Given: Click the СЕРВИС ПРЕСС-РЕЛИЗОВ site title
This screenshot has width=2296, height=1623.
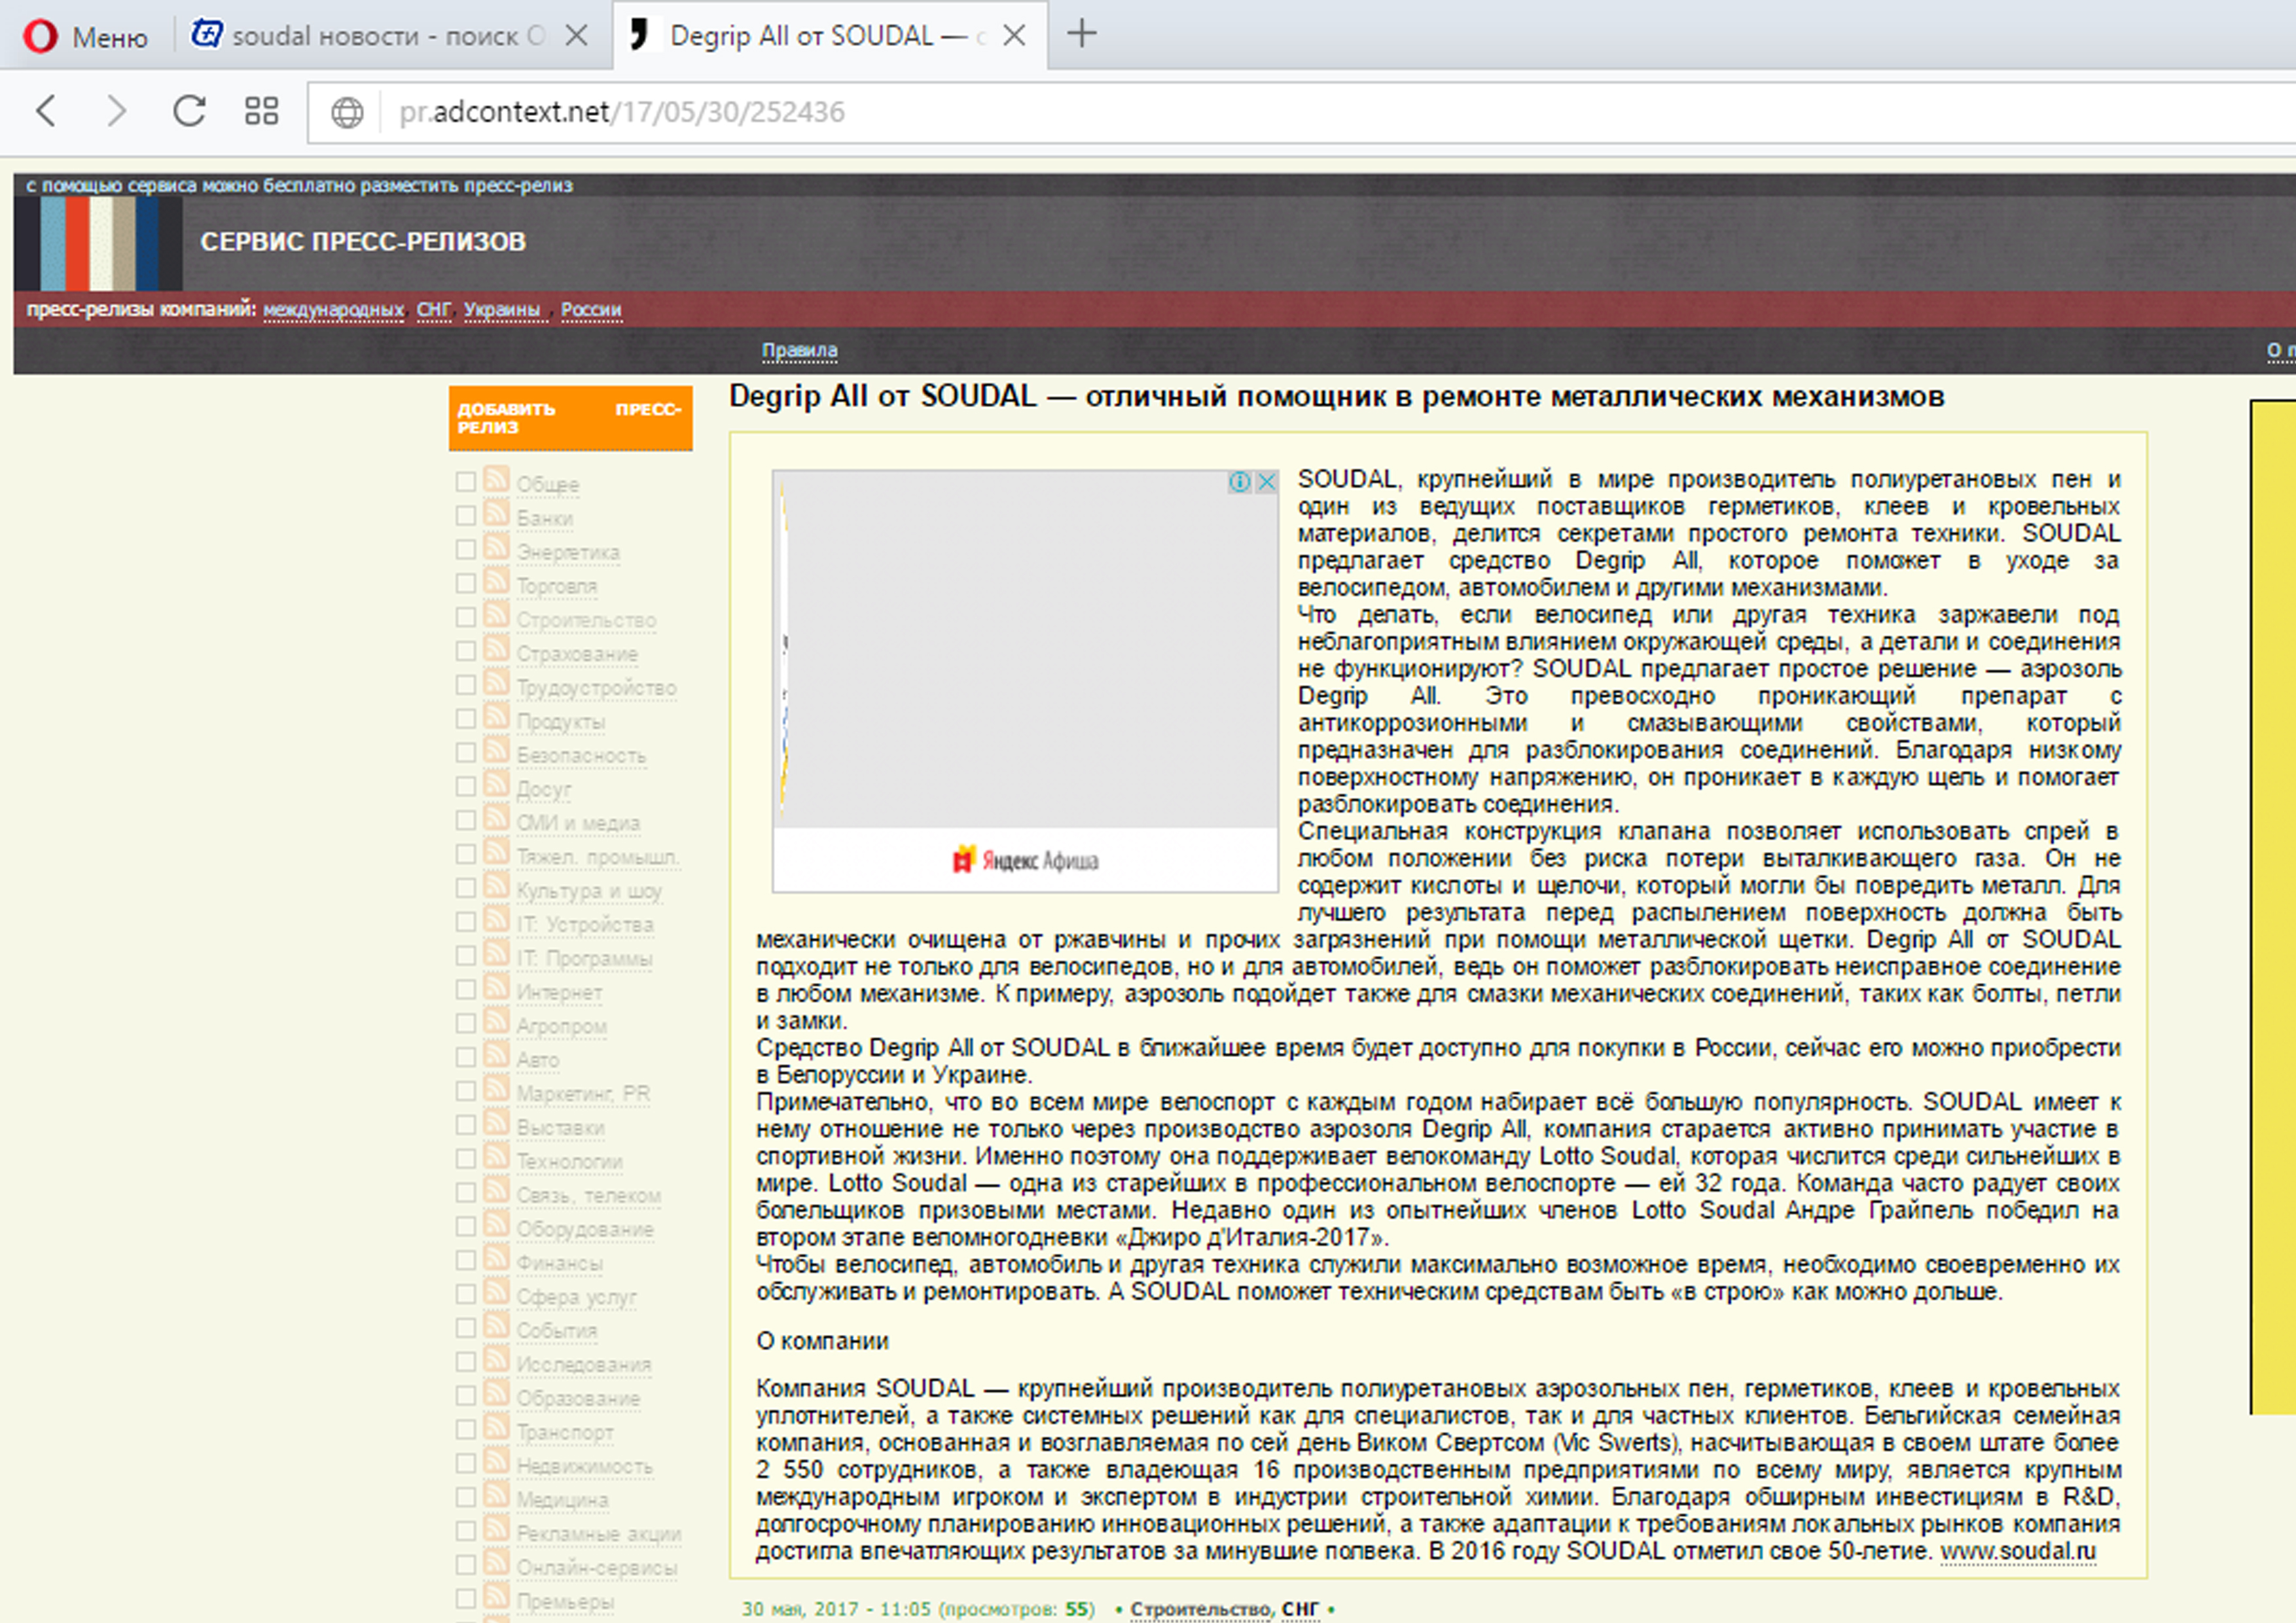Looking at the screenshot, I should [x=363, y=242].
